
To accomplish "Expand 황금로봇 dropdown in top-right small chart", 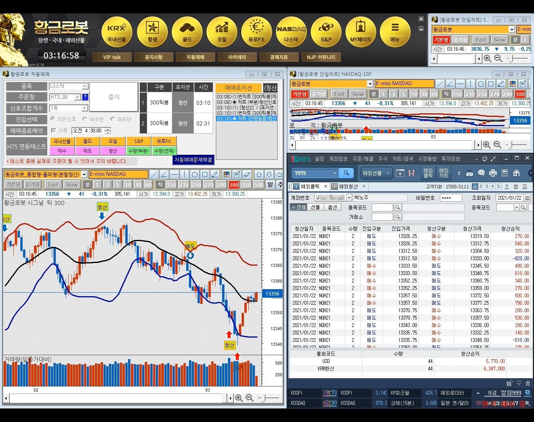I will pos(512,30).
